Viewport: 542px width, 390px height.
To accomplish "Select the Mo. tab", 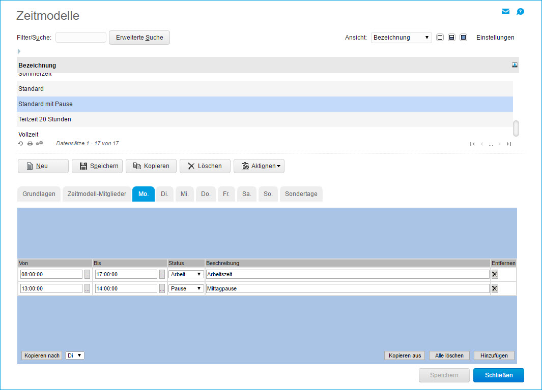I will tap(144, 194).
